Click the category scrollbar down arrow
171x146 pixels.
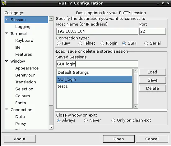click(51, 127)
